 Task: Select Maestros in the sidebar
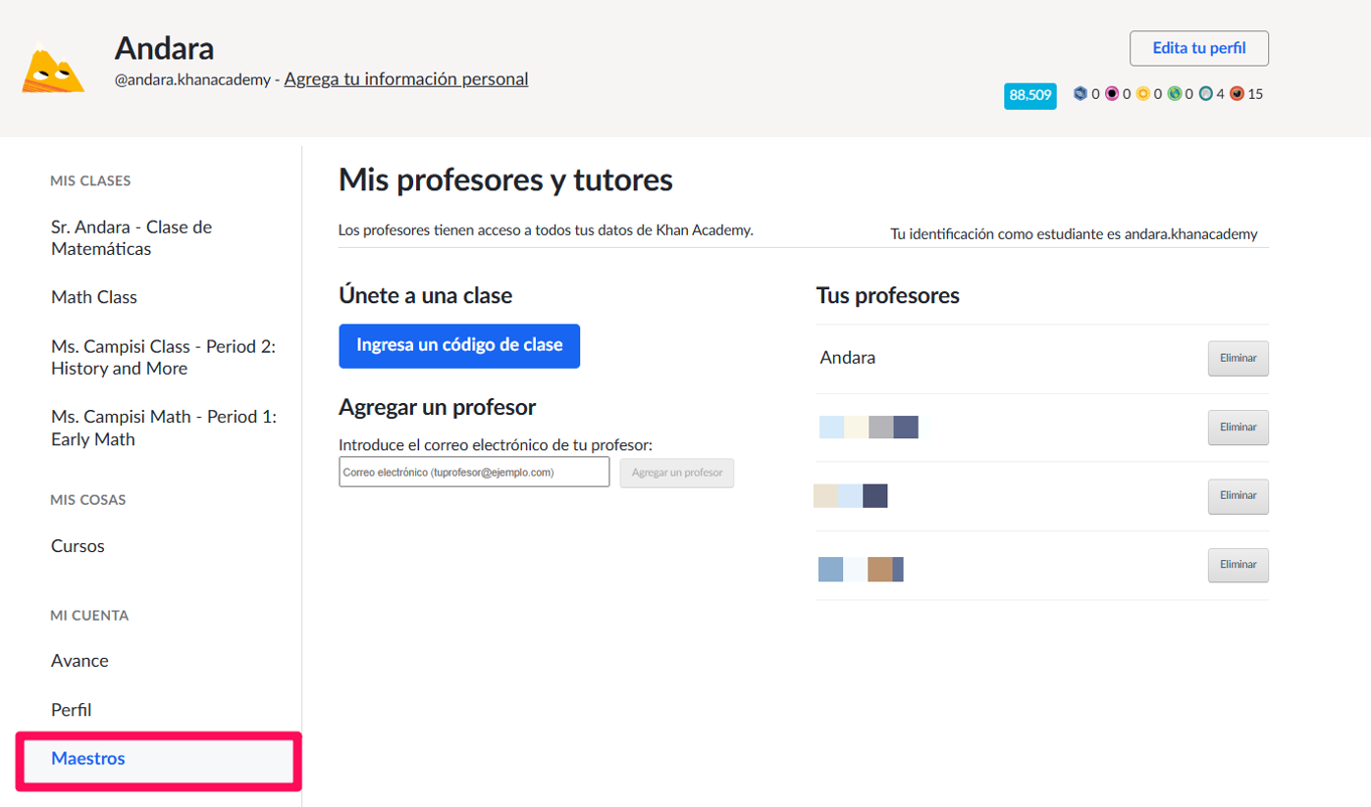[x=158, y=759]
